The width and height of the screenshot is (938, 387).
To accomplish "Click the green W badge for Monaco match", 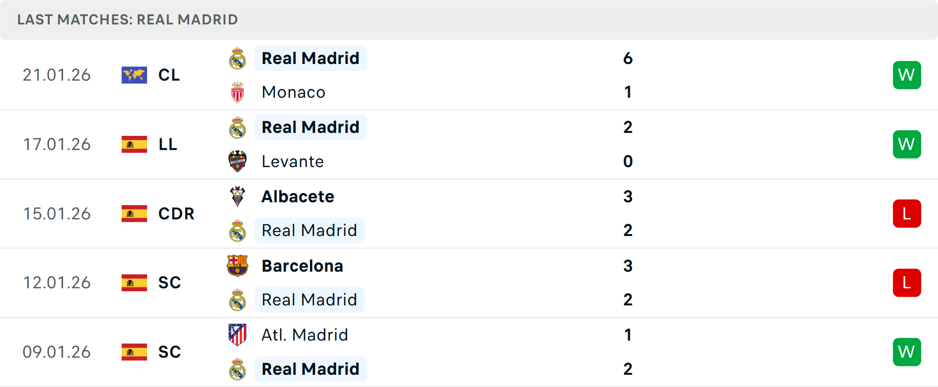I will pos(907,75).
